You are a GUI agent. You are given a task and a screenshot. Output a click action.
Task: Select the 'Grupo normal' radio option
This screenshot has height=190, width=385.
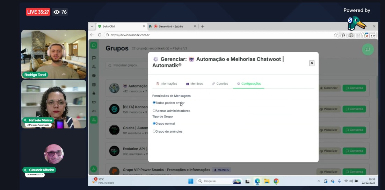coord(154,123)
